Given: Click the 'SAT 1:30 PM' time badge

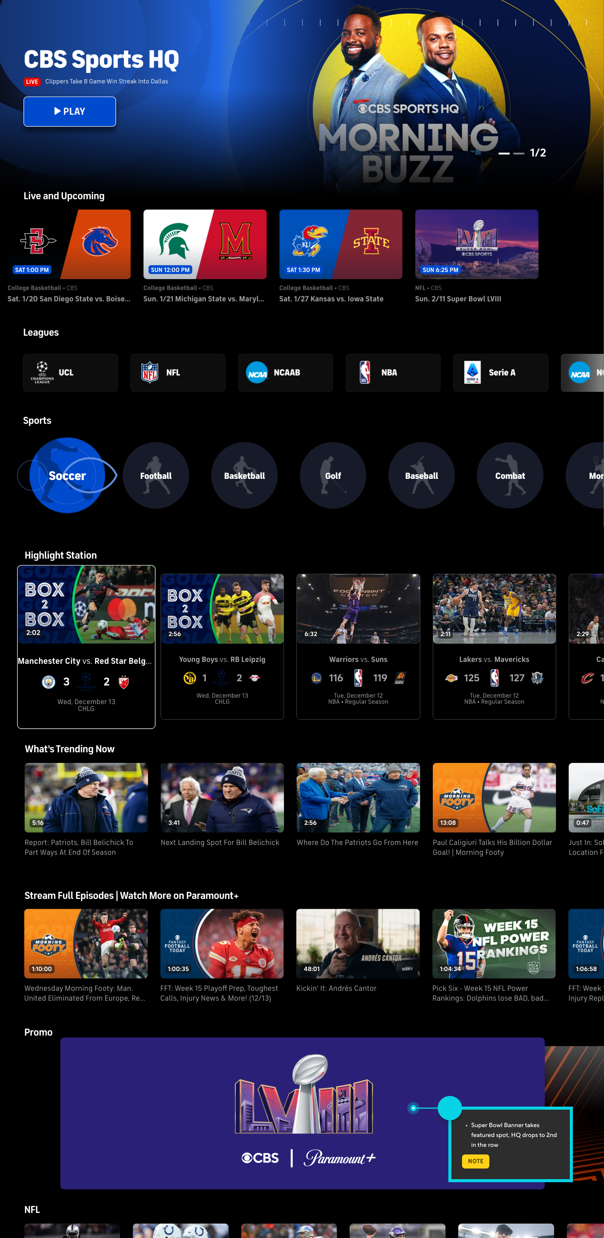Looking at the screenshot, I should 303,270.
